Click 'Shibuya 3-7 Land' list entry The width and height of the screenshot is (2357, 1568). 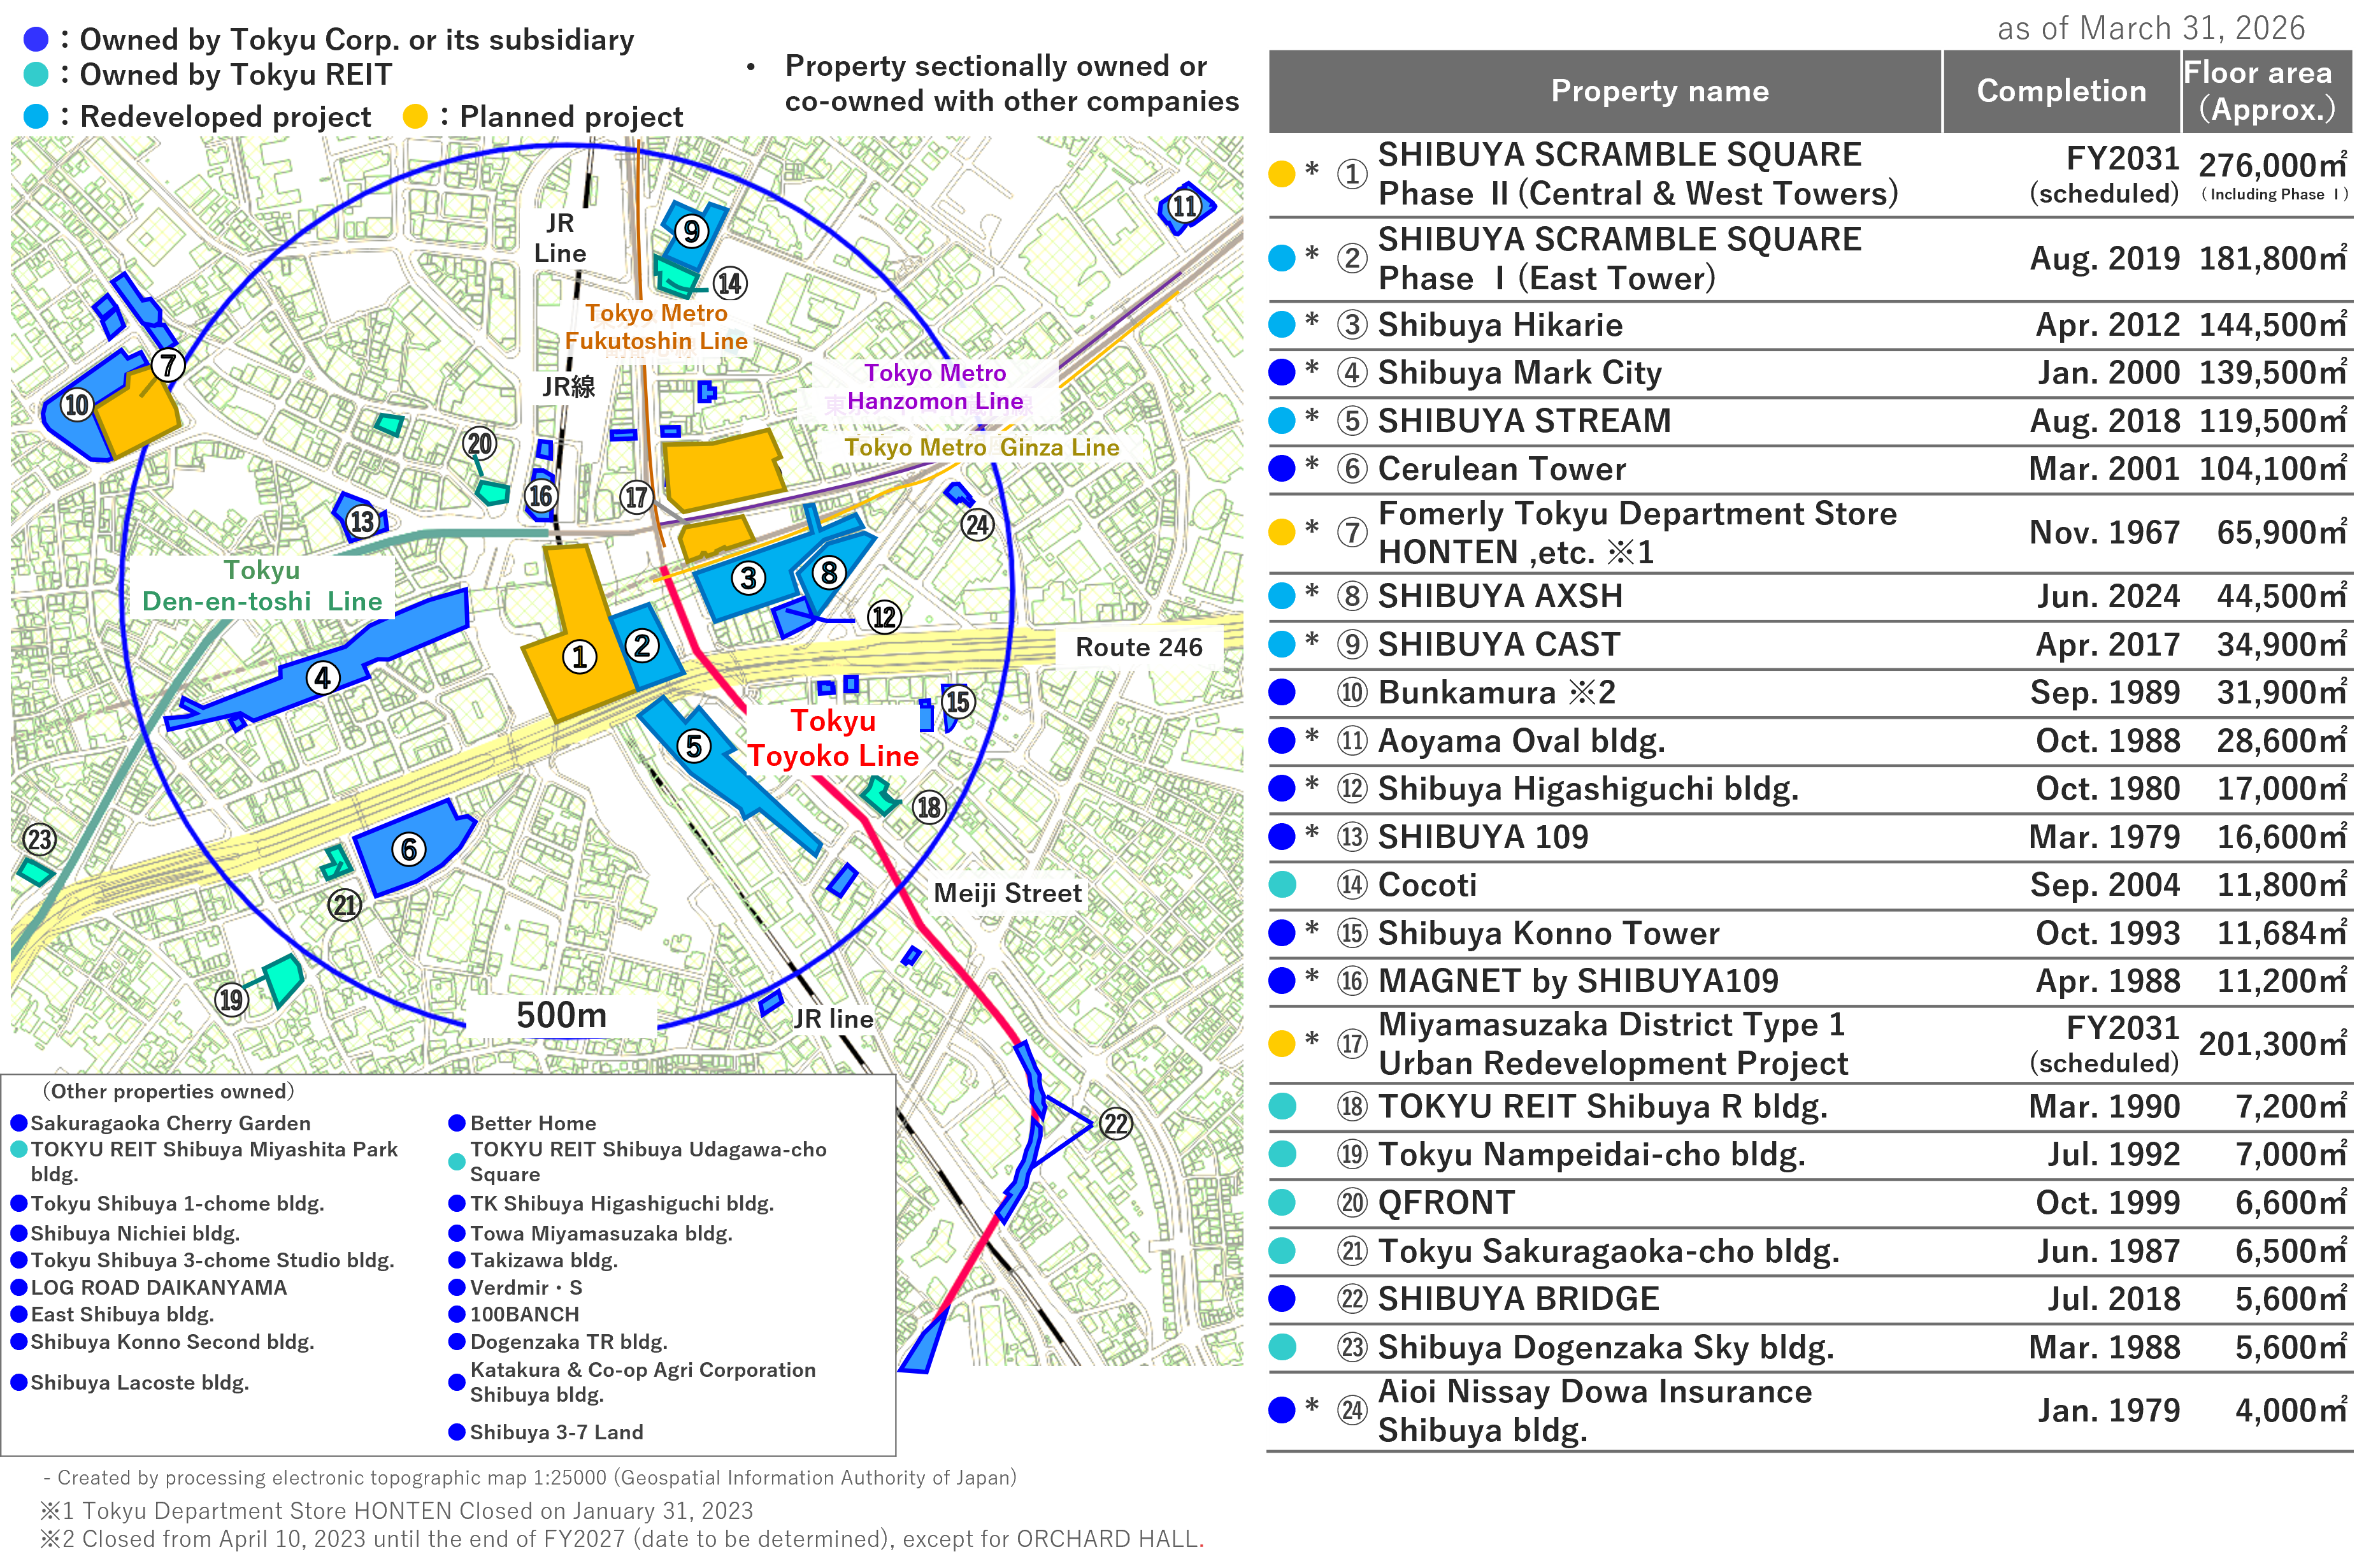555,1432
